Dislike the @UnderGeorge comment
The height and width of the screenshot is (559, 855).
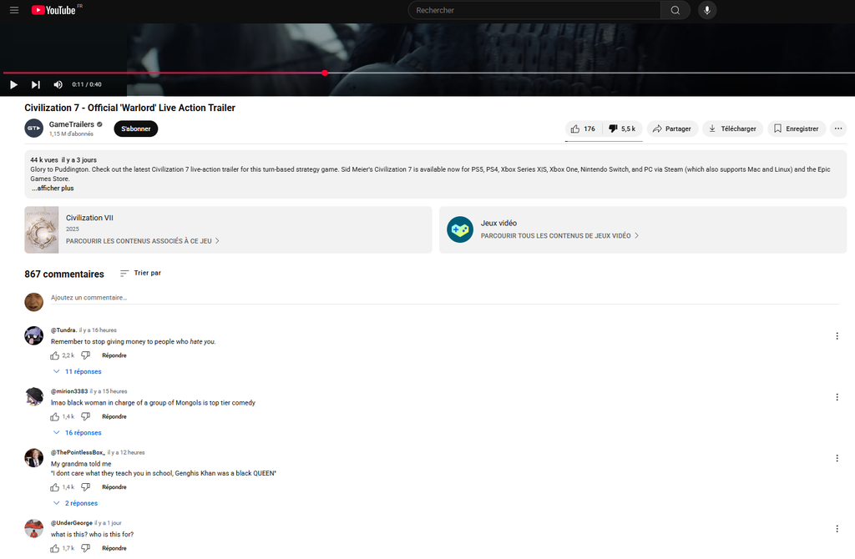point(86,549)
